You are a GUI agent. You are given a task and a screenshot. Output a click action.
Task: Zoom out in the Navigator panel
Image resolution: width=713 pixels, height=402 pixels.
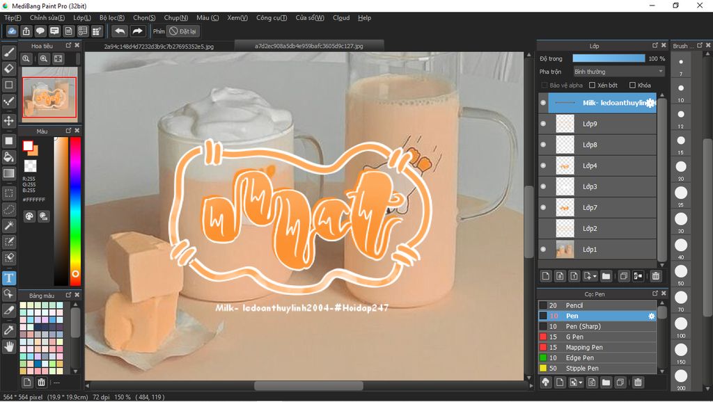click(x=26, y=58)
